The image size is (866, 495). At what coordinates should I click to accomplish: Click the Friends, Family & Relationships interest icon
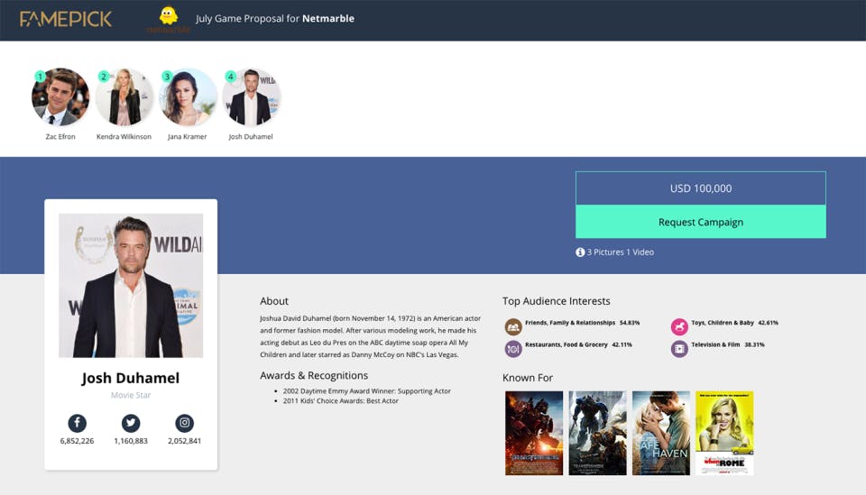(513, 326)
